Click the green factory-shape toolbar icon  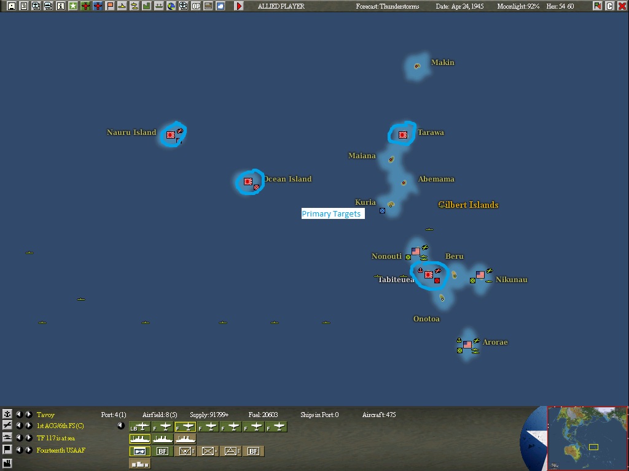pos(146,6)
